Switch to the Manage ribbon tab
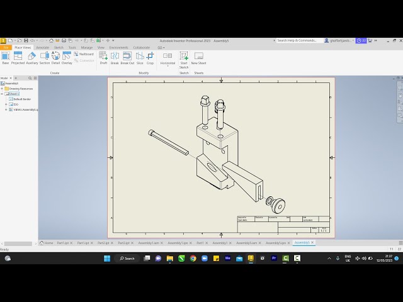403x302 pixels. pyautogui.click(x=87, y=48)
